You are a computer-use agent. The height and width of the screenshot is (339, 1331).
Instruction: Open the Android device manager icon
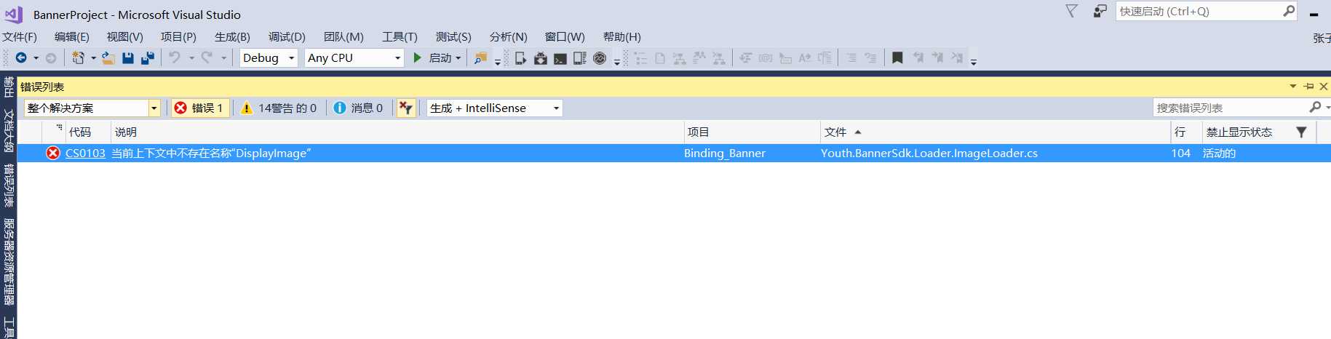520,58
